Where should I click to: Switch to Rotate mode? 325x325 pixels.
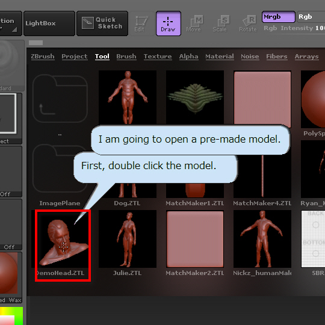pyautogui.click(x=248, y=23)
